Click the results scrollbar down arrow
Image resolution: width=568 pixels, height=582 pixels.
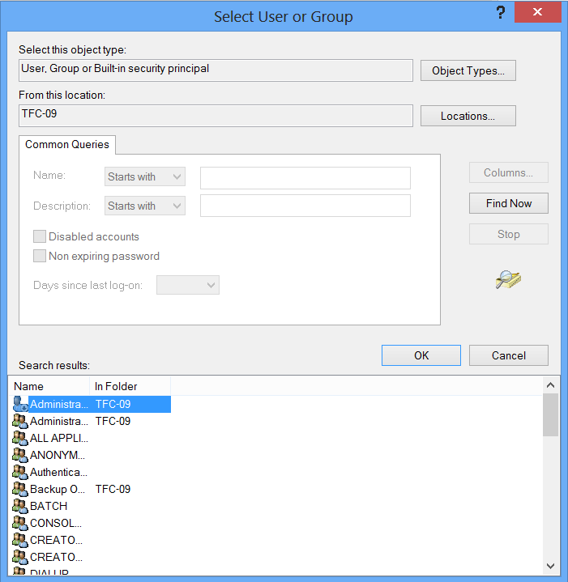click(x=550, y=566)
